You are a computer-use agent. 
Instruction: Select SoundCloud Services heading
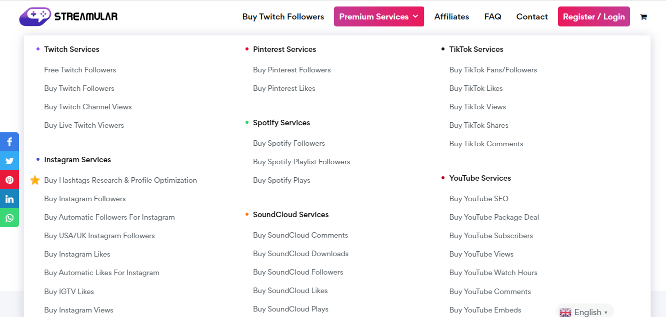click(291, 215)
